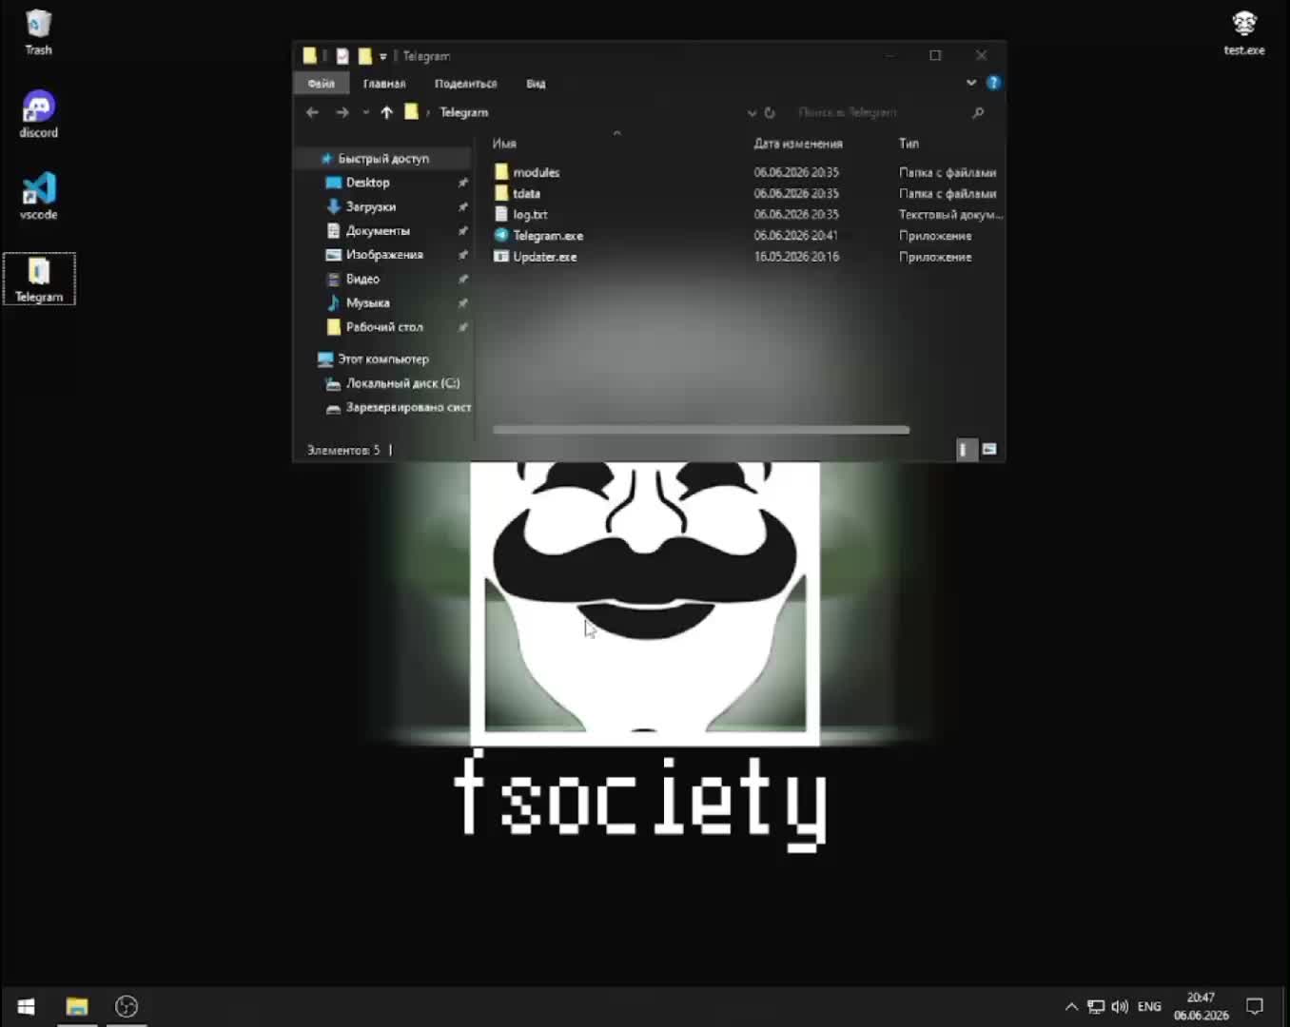Image resolution: width=1290 pixels, height=1027 pixels.
Task: Show hidden tray icons with the chevron
Action: (1071, 1006)
